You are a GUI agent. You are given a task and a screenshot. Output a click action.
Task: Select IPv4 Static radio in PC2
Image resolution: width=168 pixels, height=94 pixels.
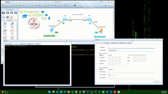[x=100, y=55]
